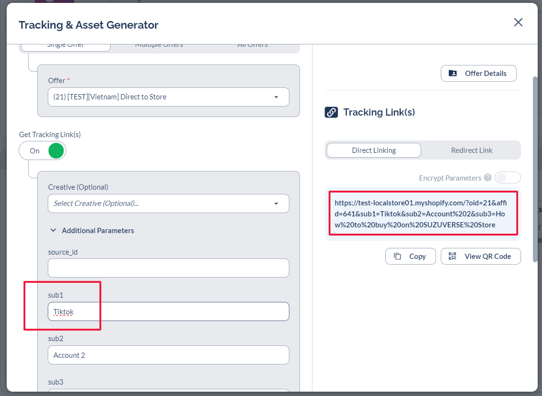This screenshot has width=542, height=396.
Task: Close the Tracking & Asset Generator dialog
Action: (x=518, y=22)
